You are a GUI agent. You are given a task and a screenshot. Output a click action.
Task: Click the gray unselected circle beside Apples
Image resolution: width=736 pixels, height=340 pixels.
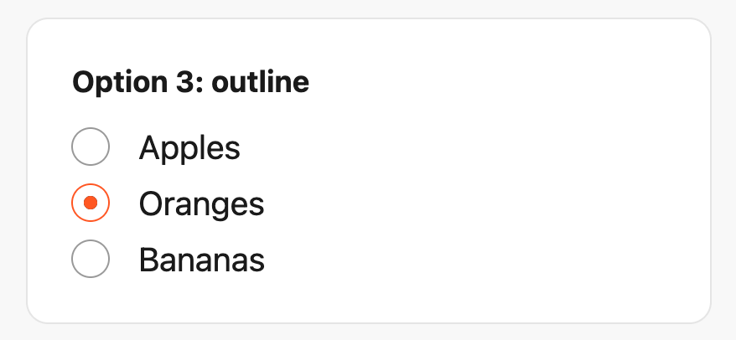[x=91, y=147]
